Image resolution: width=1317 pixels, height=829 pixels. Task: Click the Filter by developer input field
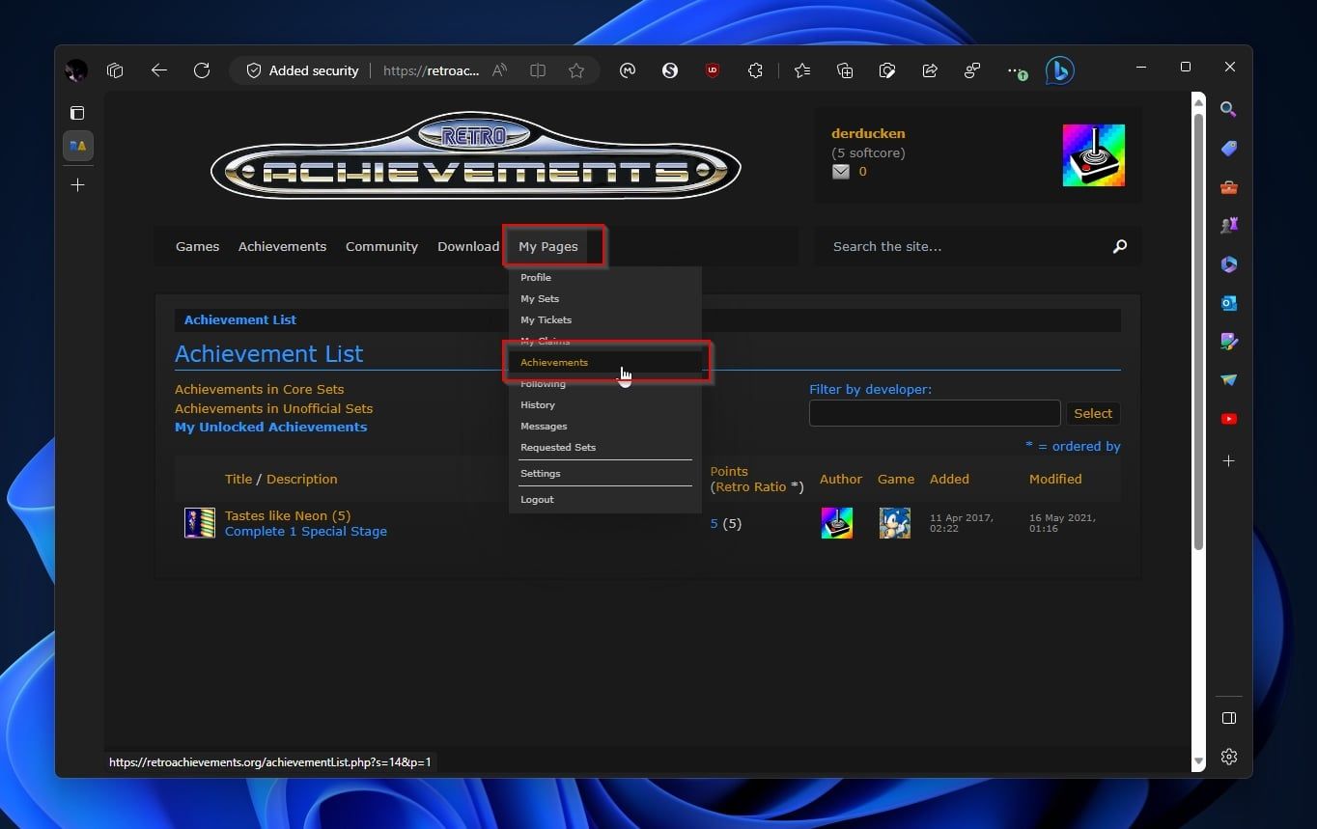click(934, 413)
